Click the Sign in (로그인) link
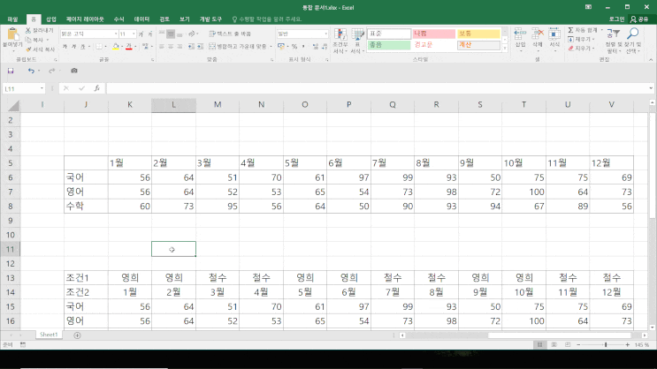 tap(616, 19)
